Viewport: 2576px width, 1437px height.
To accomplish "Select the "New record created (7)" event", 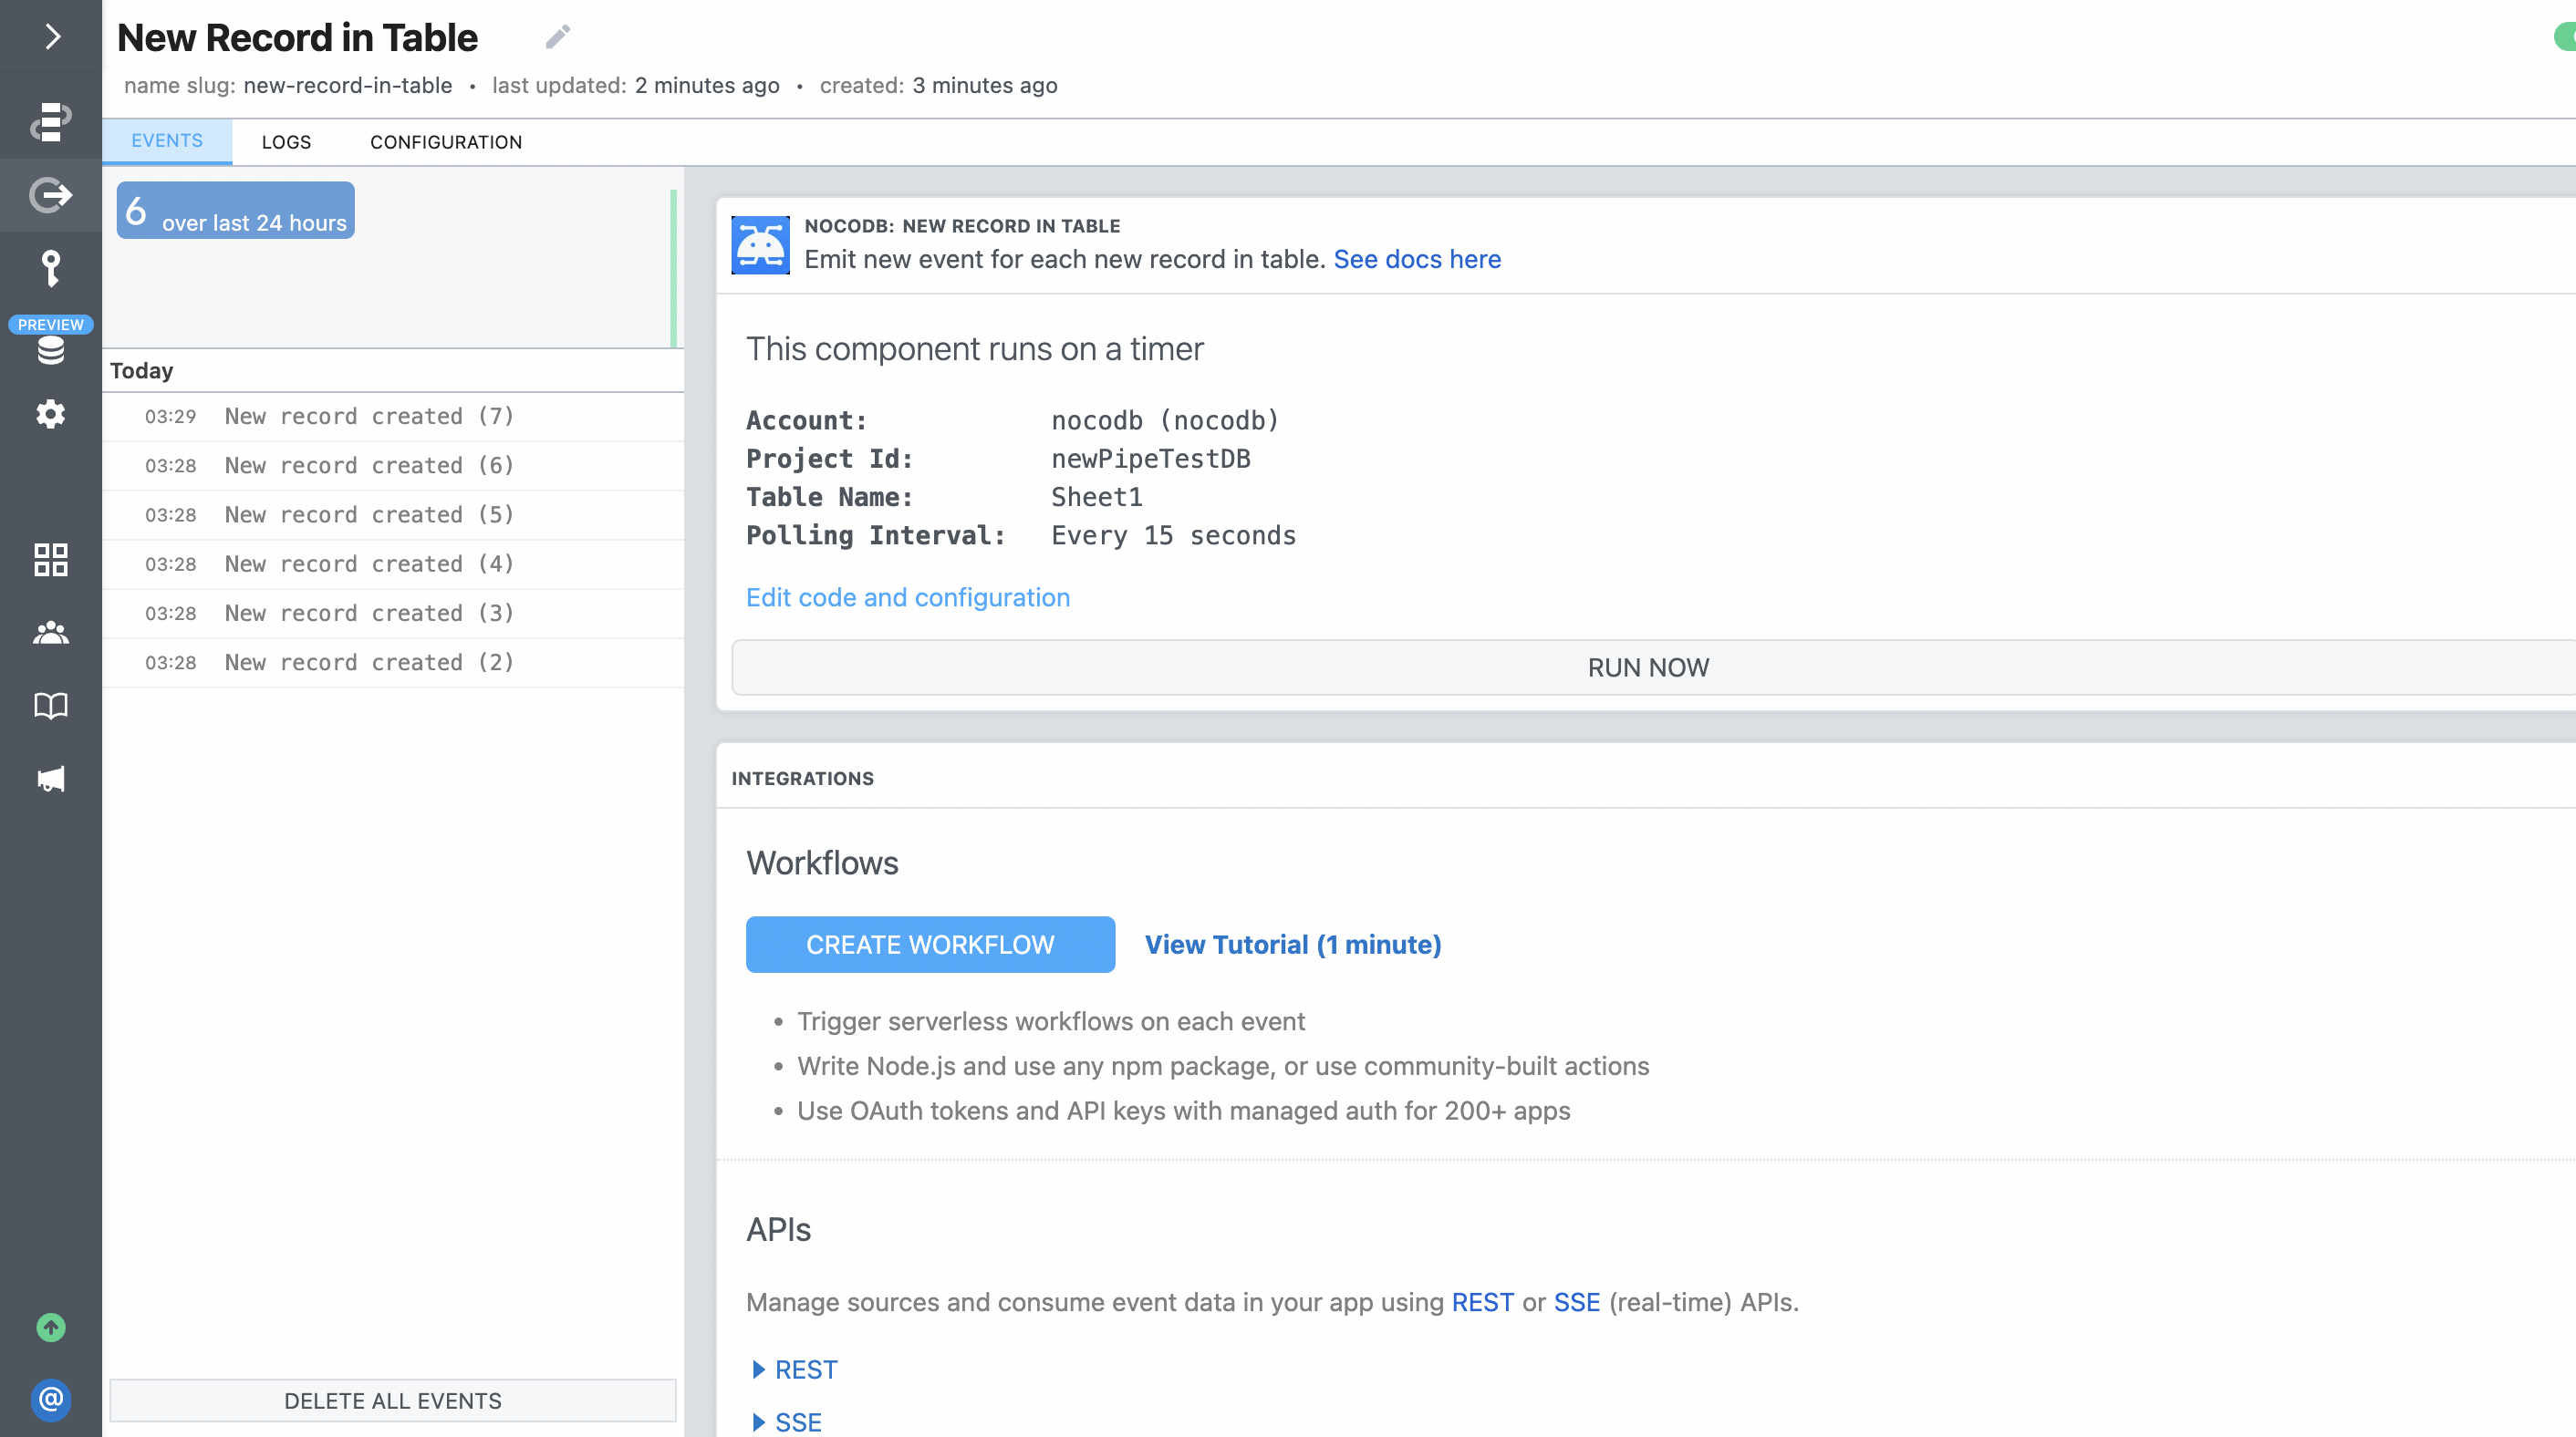I will 369,416.
